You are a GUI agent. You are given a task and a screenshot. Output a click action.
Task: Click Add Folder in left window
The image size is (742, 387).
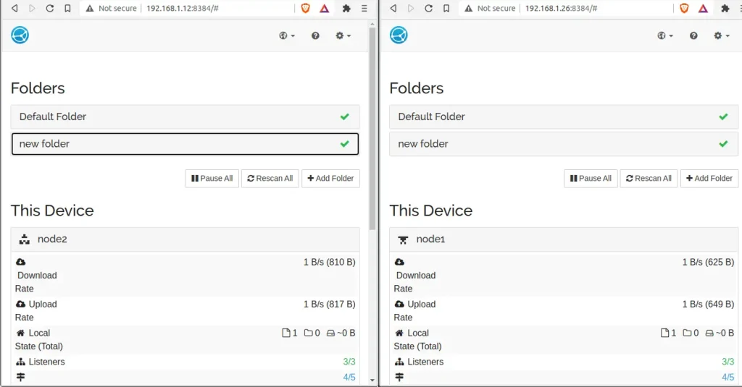tap(330, 178)
